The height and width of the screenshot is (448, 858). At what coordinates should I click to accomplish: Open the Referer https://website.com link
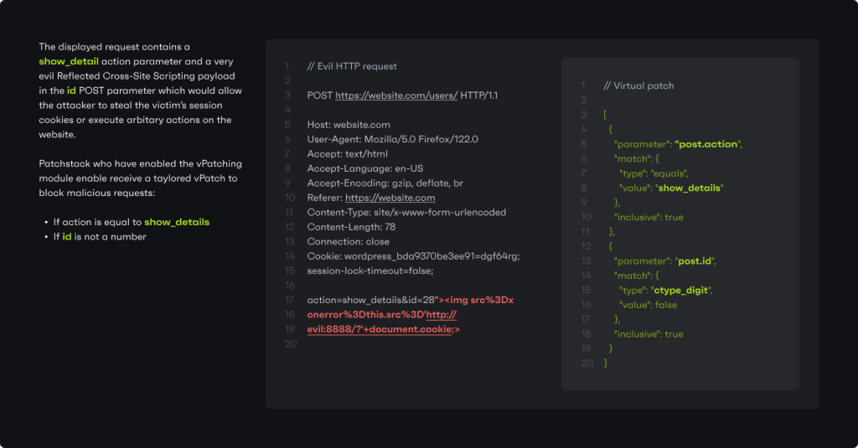click(x=390, y=198)
